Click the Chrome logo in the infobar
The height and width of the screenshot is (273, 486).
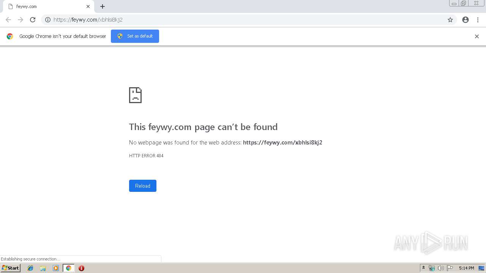point(10,36)
